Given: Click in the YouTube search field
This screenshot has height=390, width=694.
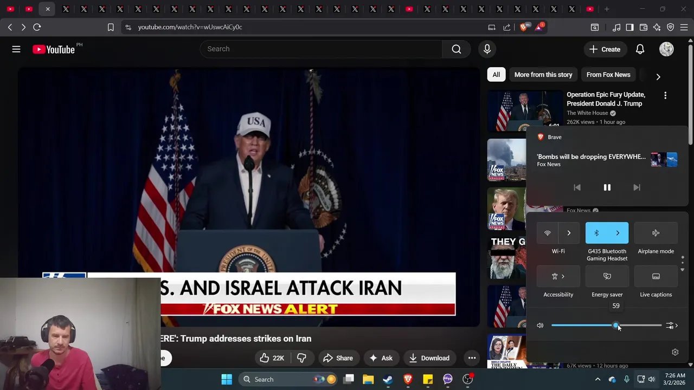Looking at the screenshot, I should click(322, 49).
